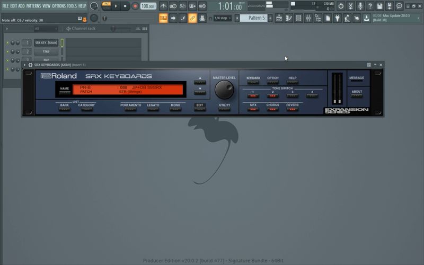Click the patch down arrow button

(200, 93)
